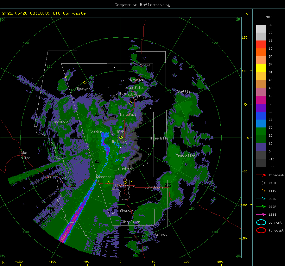Click the Strathmore label

pyautogui.click(x=154, y=187)
